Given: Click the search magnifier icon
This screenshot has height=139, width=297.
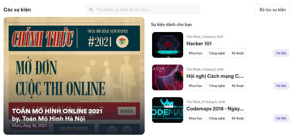Looking at the screenshot, I should coord(91,10).
